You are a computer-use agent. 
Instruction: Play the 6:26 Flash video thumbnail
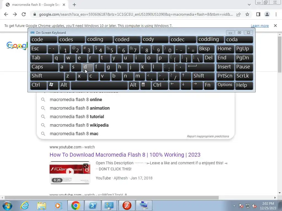[x=70, y=173]
